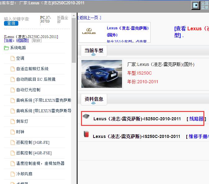
Task: Click the [Lexus（凌志)-IS250C-2010-2011] heading text
Action: pyautogui.click(x=31, y=36)
